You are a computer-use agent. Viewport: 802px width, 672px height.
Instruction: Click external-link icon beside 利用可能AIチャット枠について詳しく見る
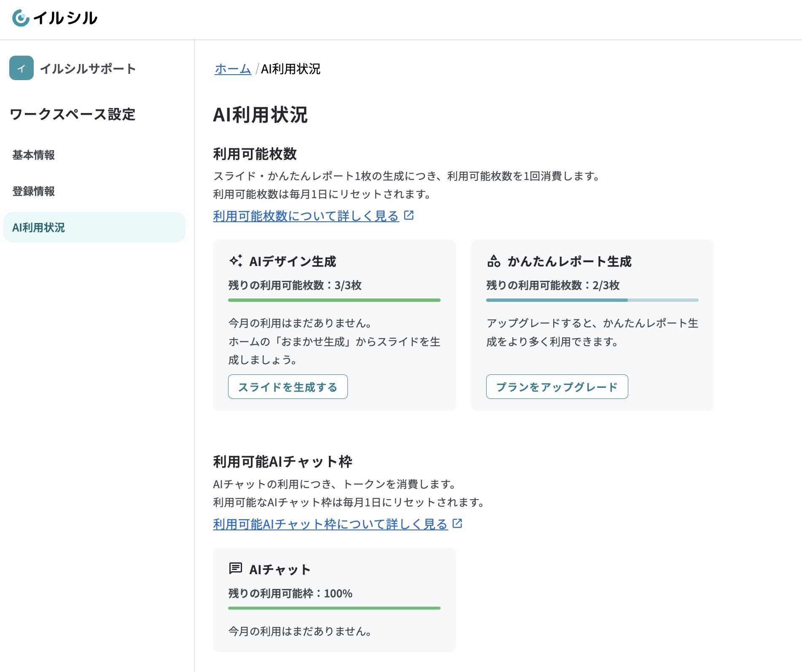coord(458,524)
